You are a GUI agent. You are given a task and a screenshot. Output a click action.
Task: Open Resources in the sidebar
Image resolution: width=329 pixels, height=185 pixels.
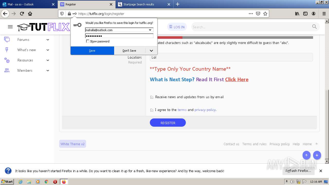[25, 60]
